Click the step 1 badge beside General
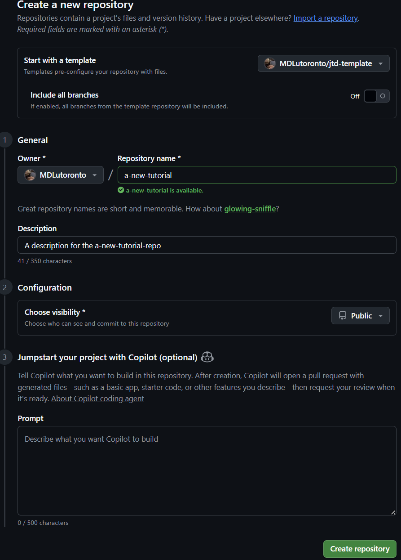 (5, 140)
